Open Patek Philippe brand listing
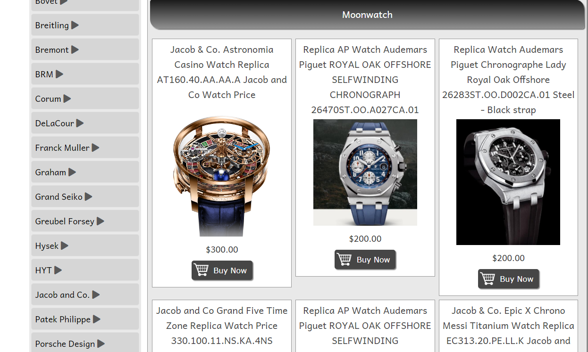588x352 pixels. click(85, 319)
